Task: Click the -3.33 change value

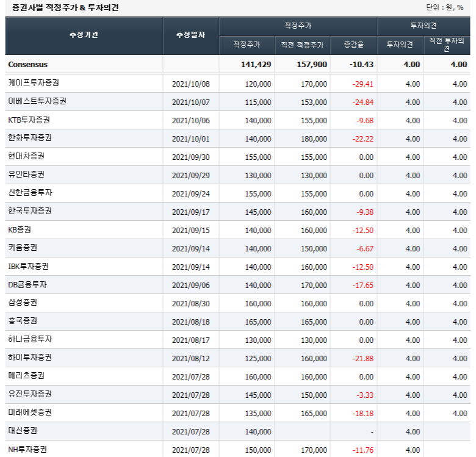Action: [365, 395]
